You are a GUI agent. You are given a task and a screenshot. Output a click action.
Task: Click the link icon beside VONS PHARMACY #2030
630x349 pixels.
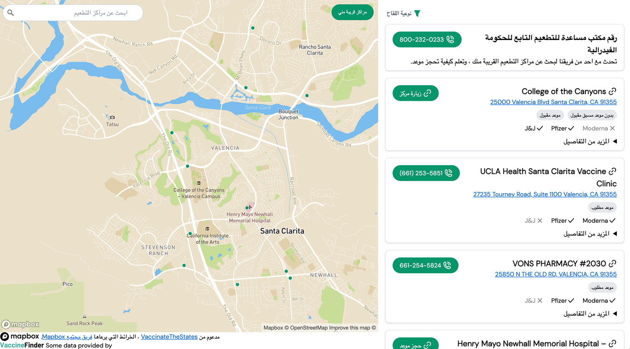(x=613, y=264)
